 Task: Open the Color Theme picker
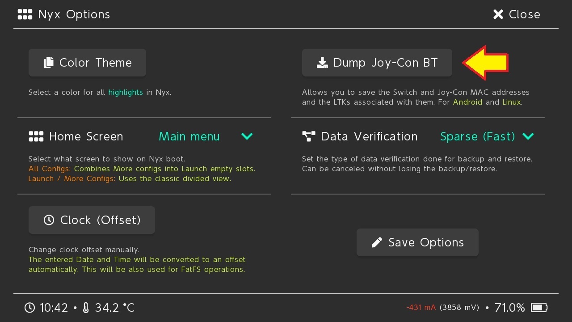[x=87, y=63]
